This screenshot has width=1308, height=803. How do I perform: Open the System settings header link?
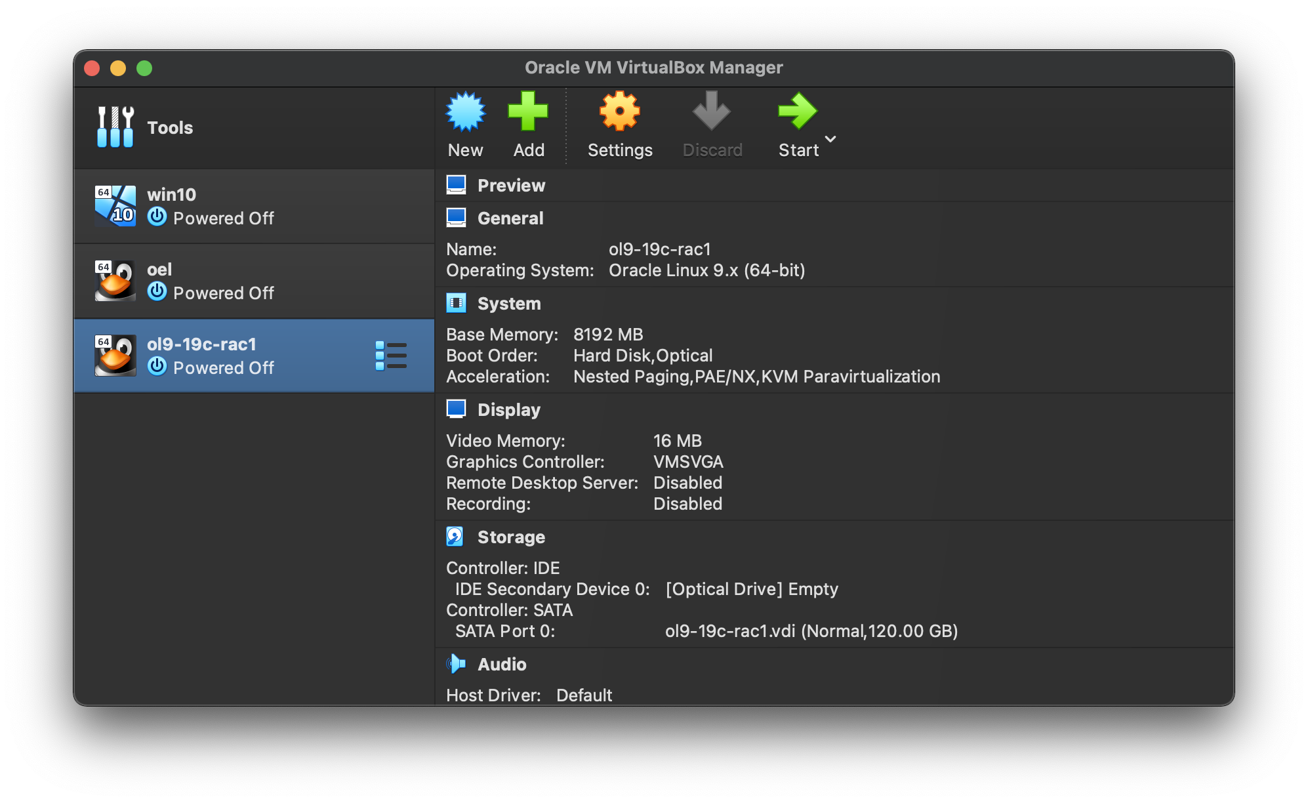pos(509,304)
